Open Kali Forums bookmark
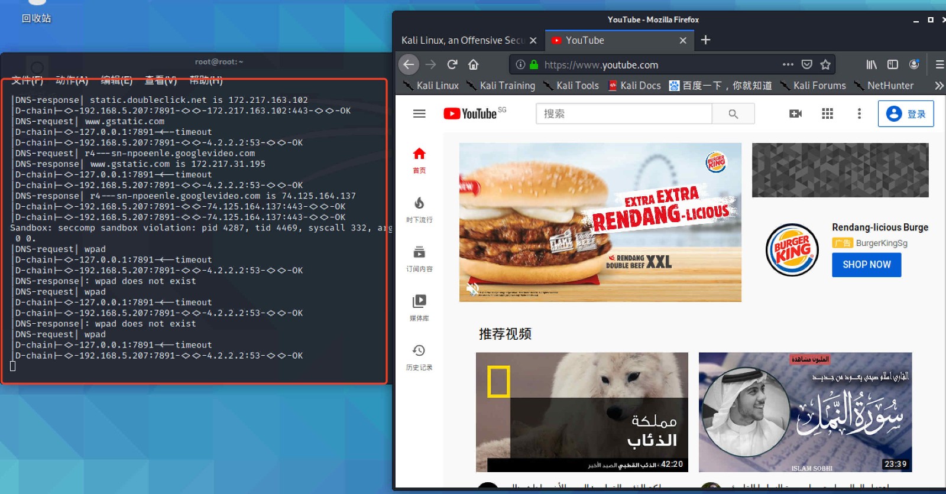Screen dimensions: 946x494 pos(813,86)
